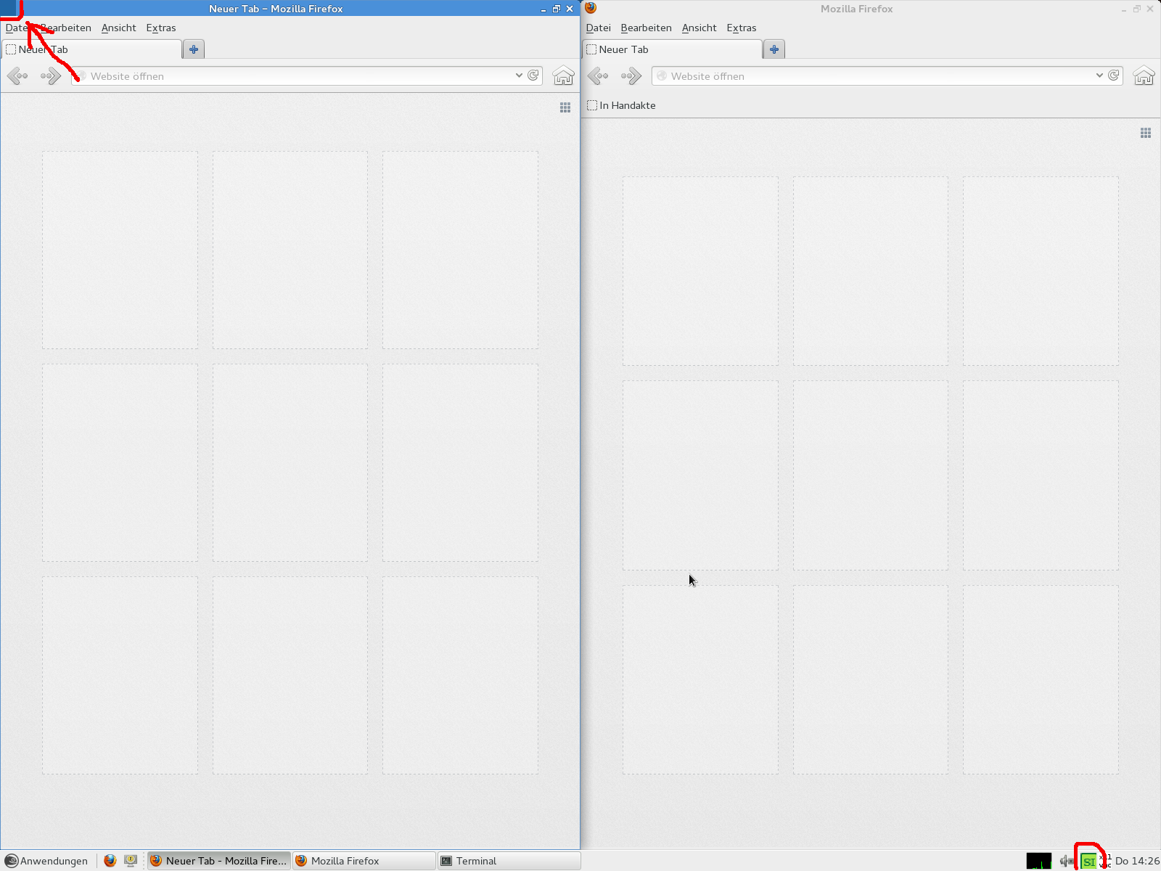
Task: Click the Firefox launcher icon in the panel
Action: coord(110,861)
